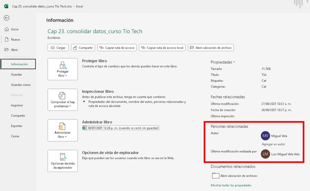Go to Guardar como in sidebar
The height and width of the screenshot is (191, 310).
pyautogui.click(x=21, y=85)
